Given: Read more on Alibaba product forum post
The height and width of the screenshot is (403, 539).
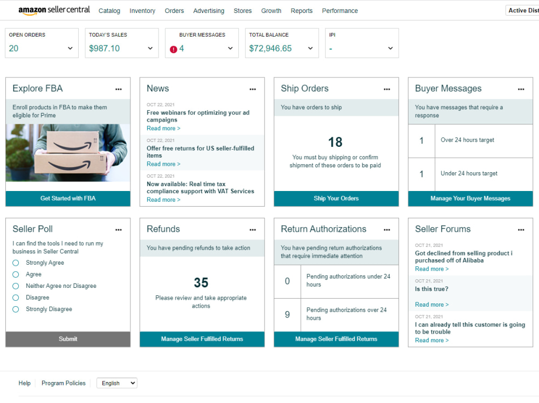Looking at the screenshot, I should 432,269.
